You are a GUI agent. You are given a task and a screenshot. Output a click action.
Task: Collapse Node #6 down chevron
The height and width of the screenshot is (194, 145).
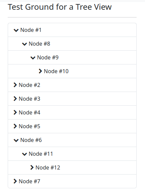click(x=16, y=140)
